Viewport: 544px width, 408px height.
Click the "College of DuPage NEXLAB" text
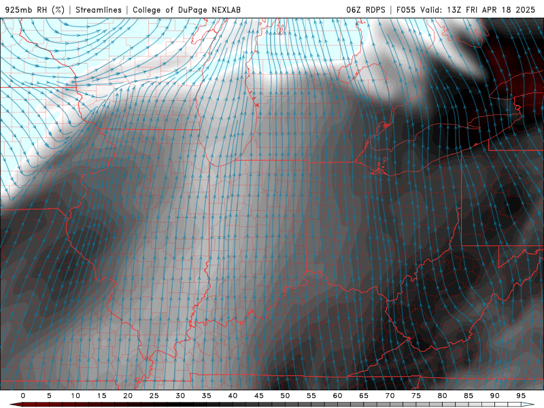point(186,10)
